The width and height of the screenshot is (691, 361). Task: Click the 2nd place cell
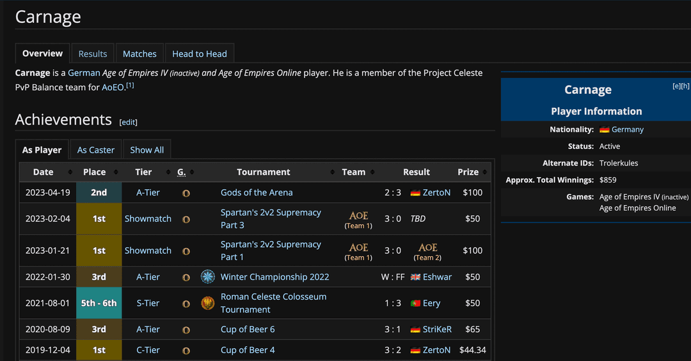point(99,192)
